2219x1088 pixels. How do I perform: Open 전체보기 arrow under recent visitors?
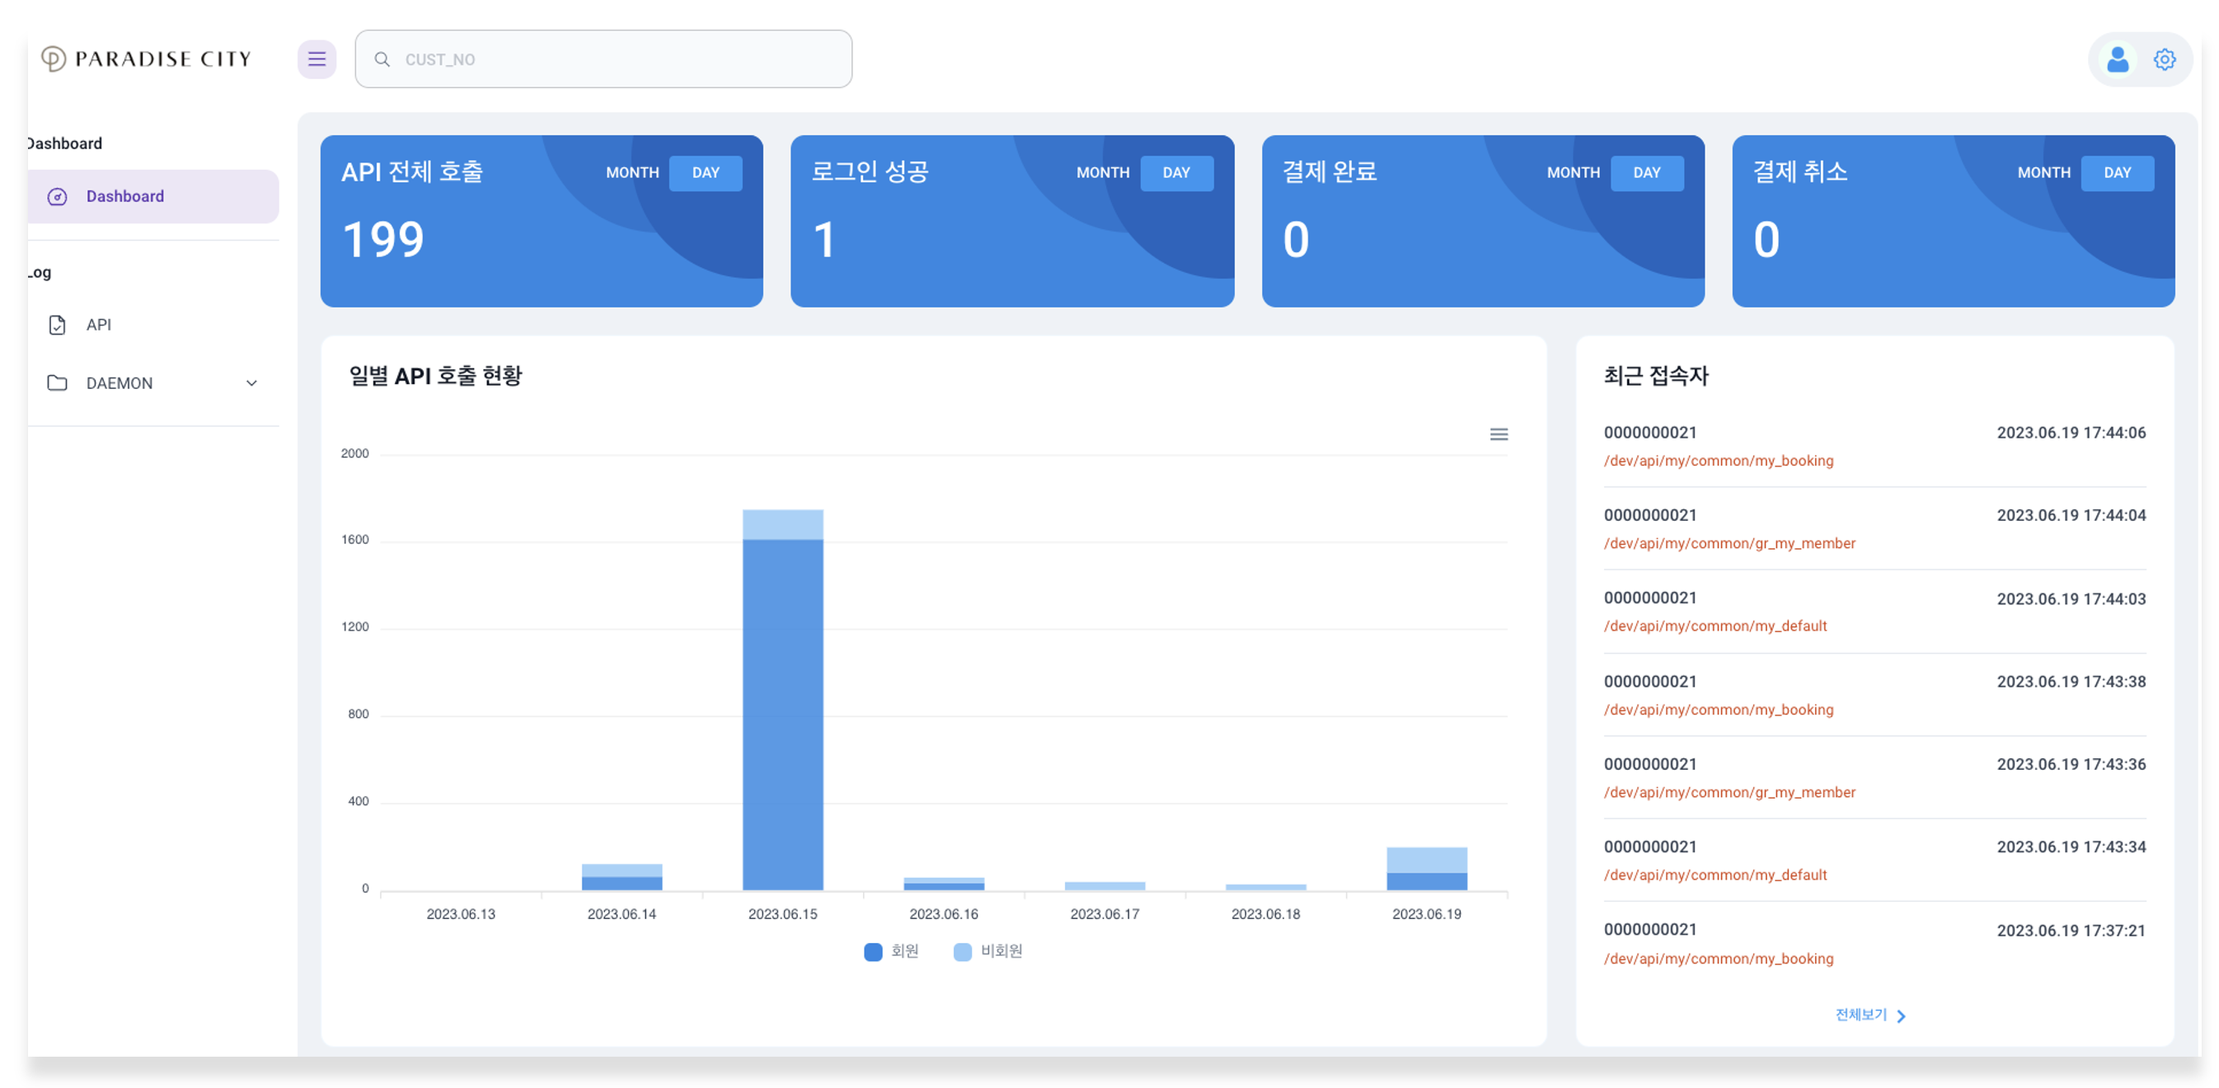pyautogui.click(x=1900, y=1015)
